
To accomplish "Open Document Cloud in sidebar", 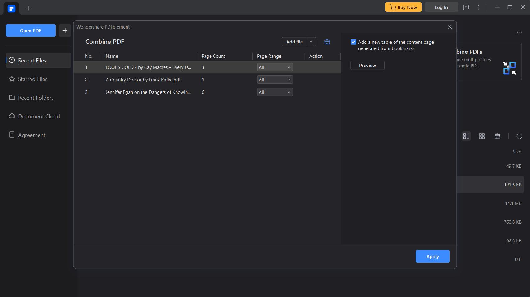I will click(x=39, y=117).
